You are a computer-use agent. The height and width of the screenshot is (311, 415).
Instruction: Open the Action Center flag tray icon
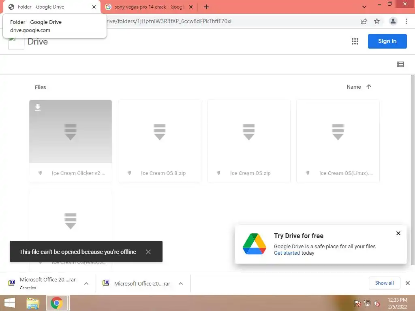357,303
